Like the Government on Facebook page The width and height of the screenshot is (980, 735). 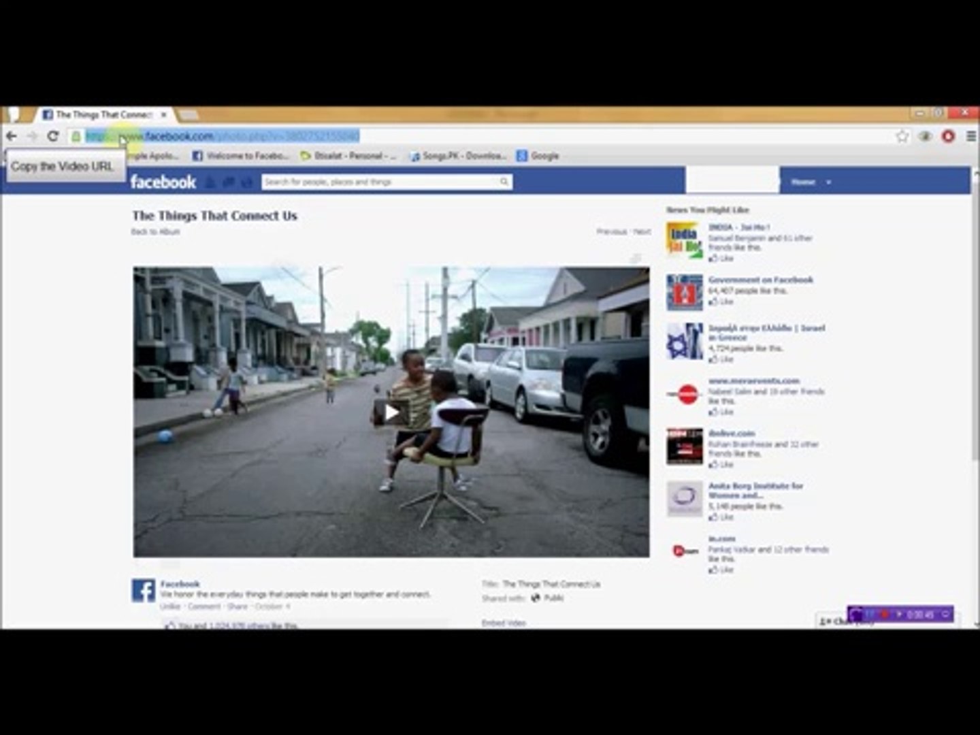tap(722, 301)
